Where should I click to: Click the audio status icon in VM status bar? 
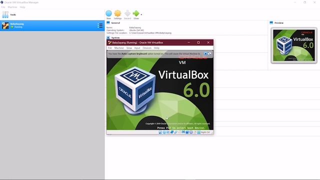click(x=168, y=132)
